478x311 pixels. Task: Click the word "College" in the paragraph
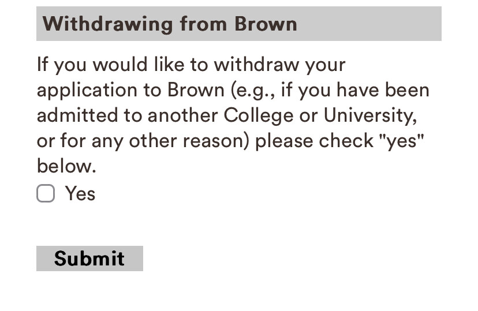pyautogui.click(x=259, y=115)
